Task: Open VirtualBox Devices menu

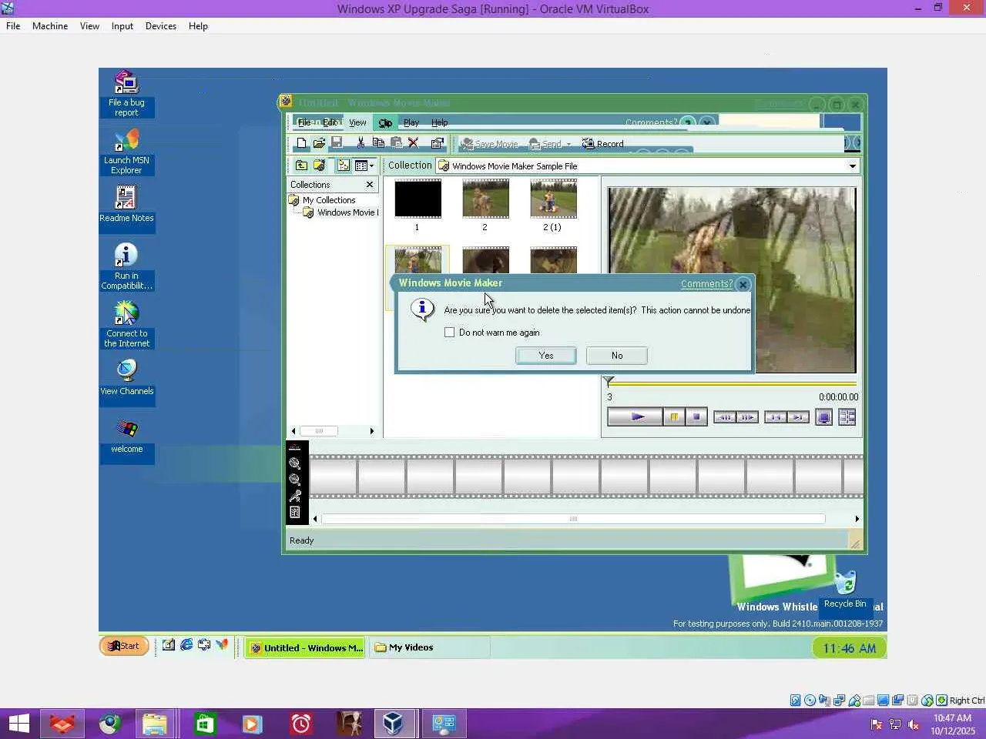Action: coord(161,26)
